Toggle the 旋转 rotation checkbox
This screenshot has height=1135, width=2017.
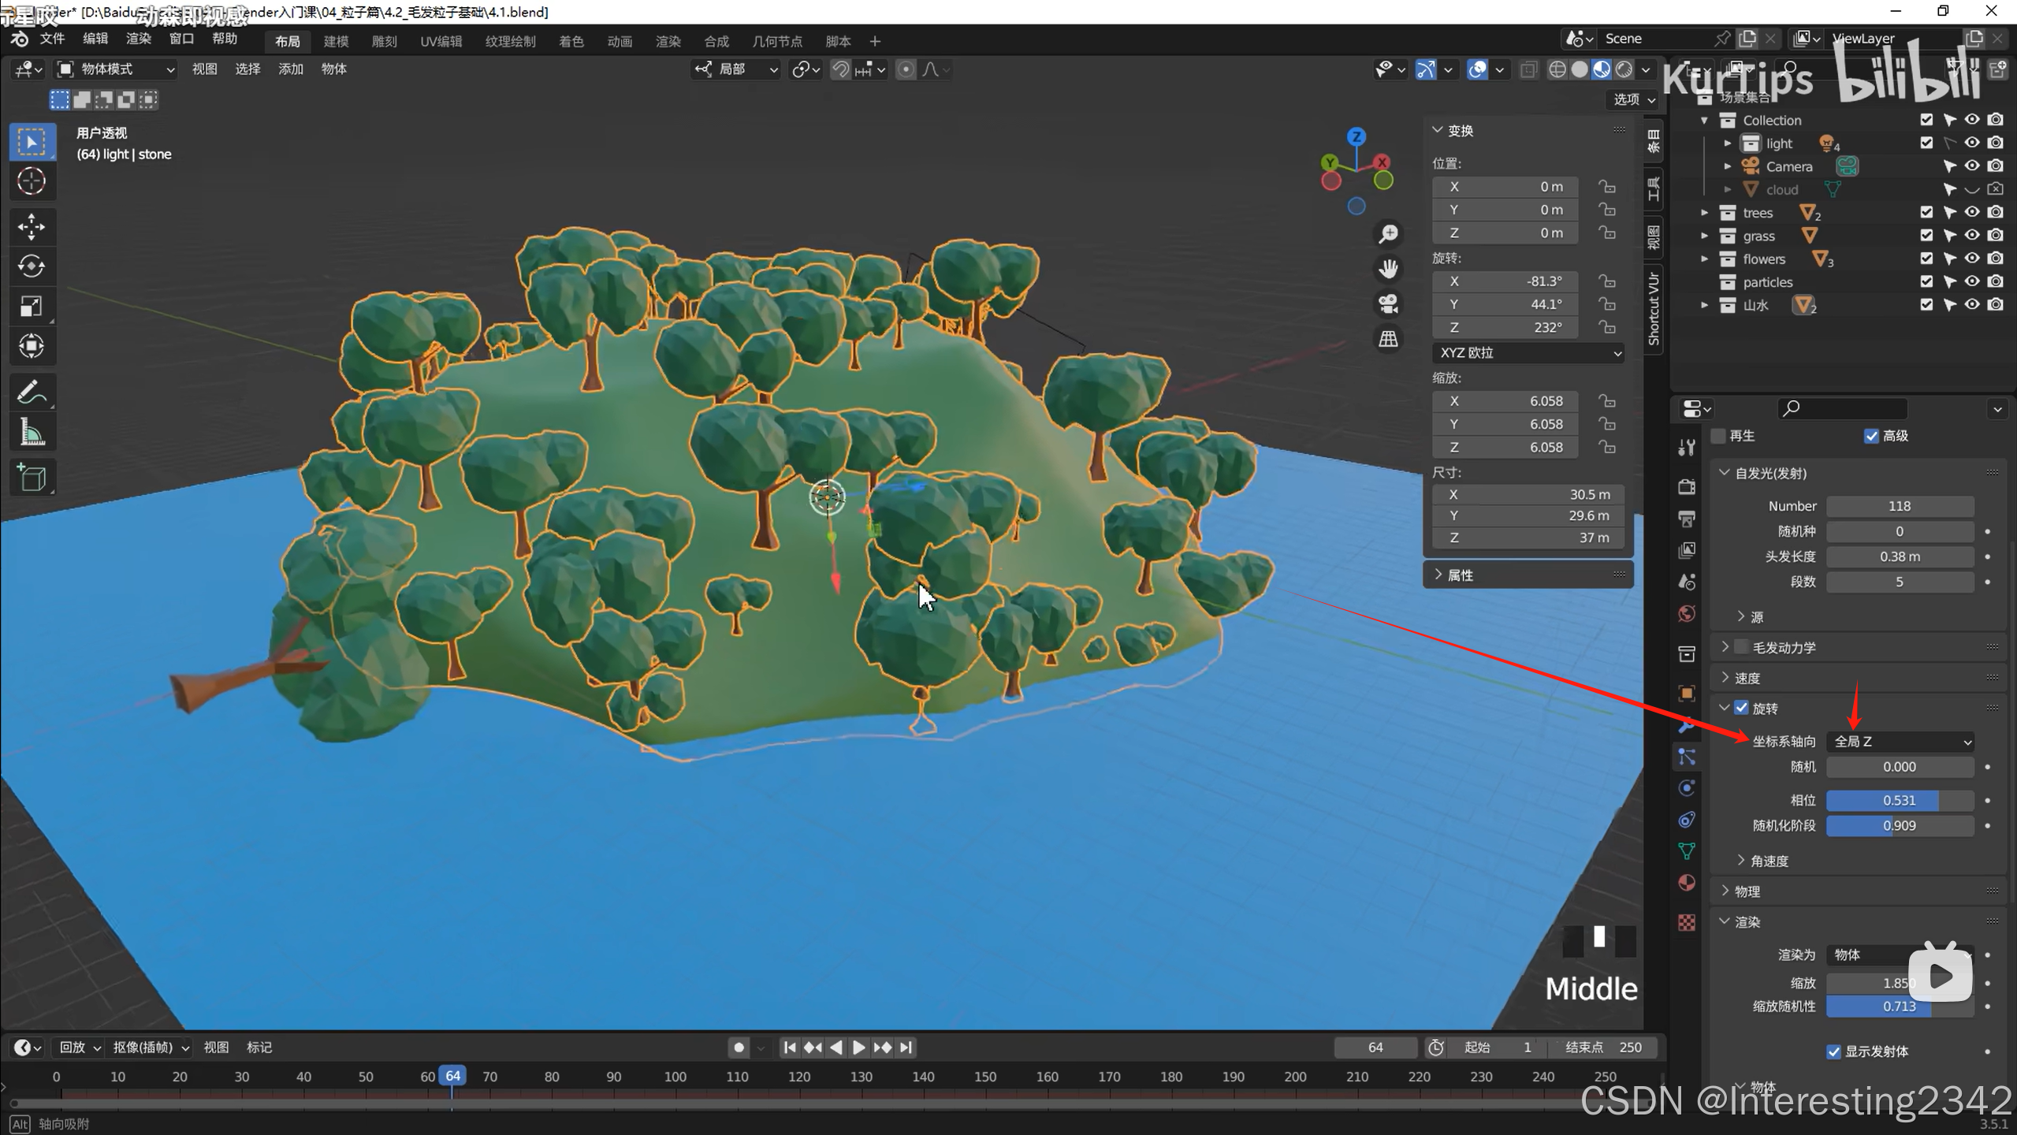tap(1742, 708)
